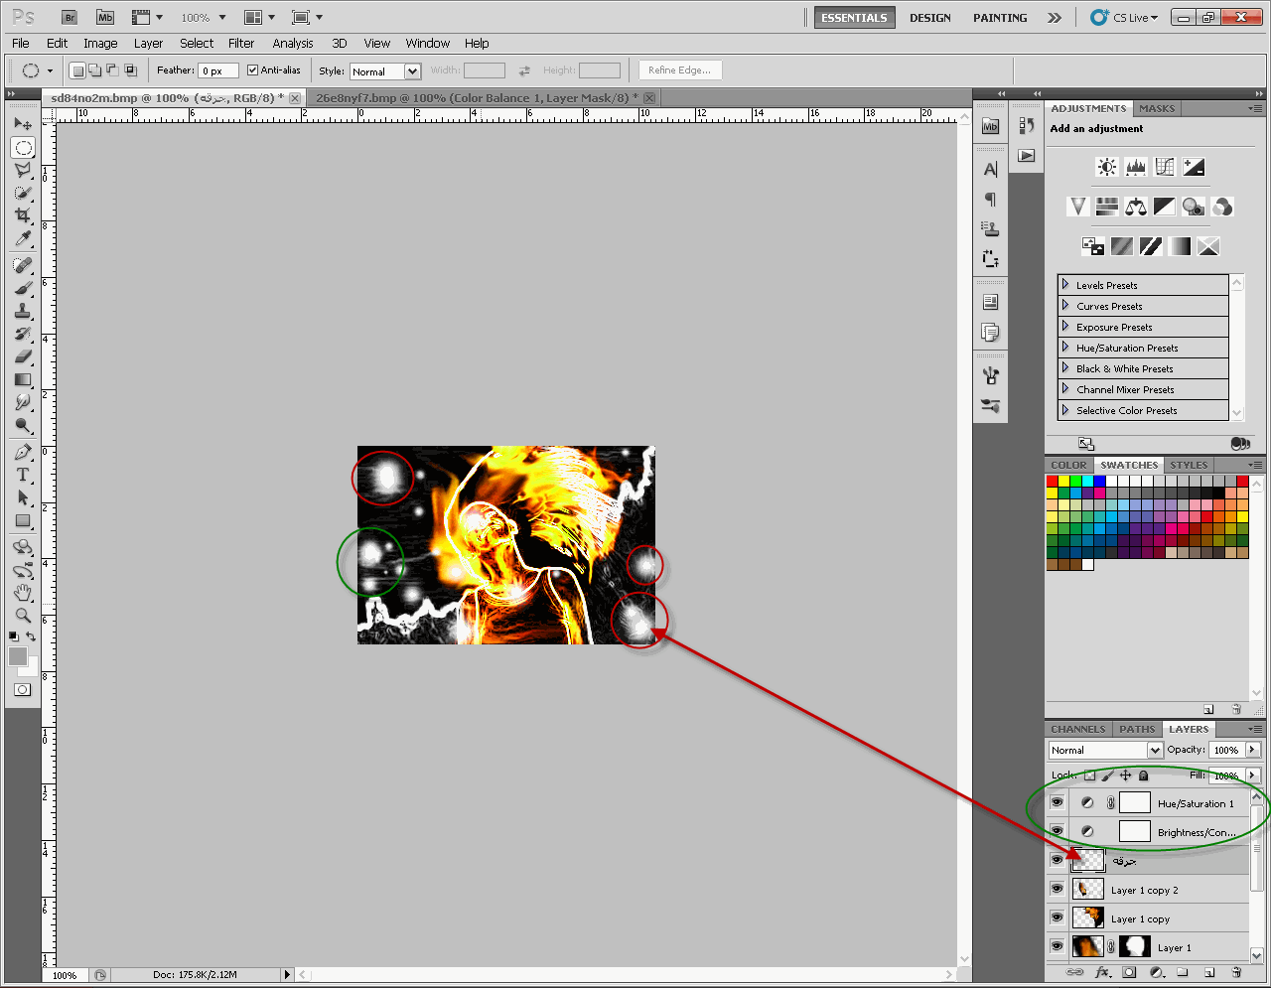Expand Hue/Saturation Presets
This screenshot has height=988, width=1271.
click(x=1065, y=348)
